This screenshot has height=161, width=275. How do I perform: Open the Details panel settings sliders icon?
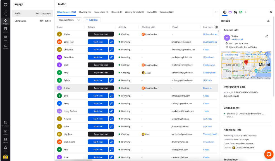coord(268,21)
